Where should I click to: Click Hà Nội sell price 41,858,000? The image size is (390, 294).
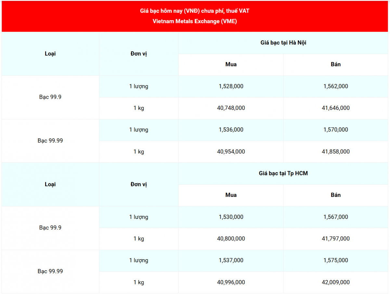pos(336,152)
